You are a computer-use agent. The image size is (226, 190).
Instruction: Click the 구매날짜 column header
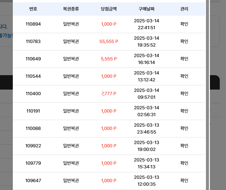tap(147, 9)
